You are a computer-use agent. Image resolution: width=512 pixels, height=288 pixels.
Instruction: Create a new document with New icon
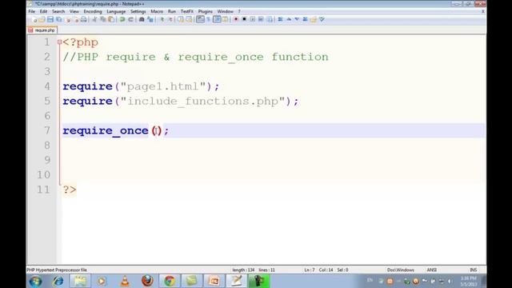pos(34,19)
